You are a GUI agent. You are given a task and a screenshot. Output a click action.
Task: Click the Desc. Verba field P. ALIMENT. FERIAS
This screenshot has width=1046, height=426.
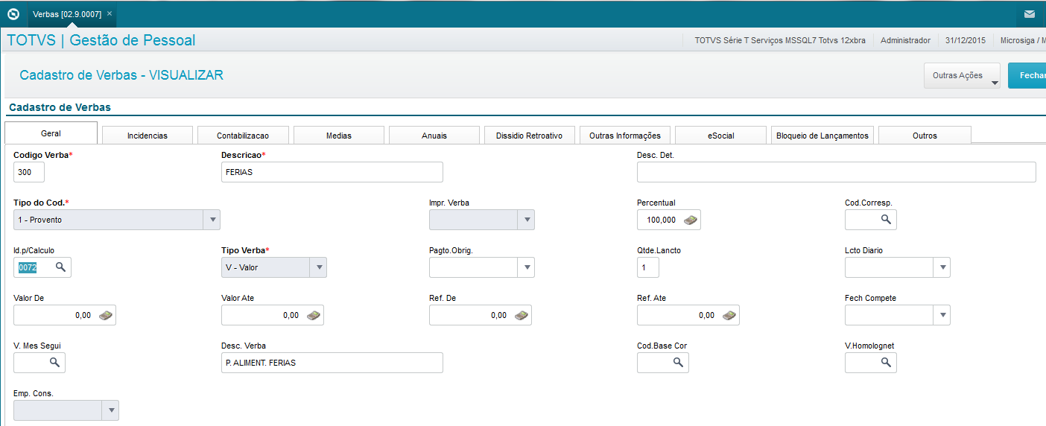pos(332,363)
